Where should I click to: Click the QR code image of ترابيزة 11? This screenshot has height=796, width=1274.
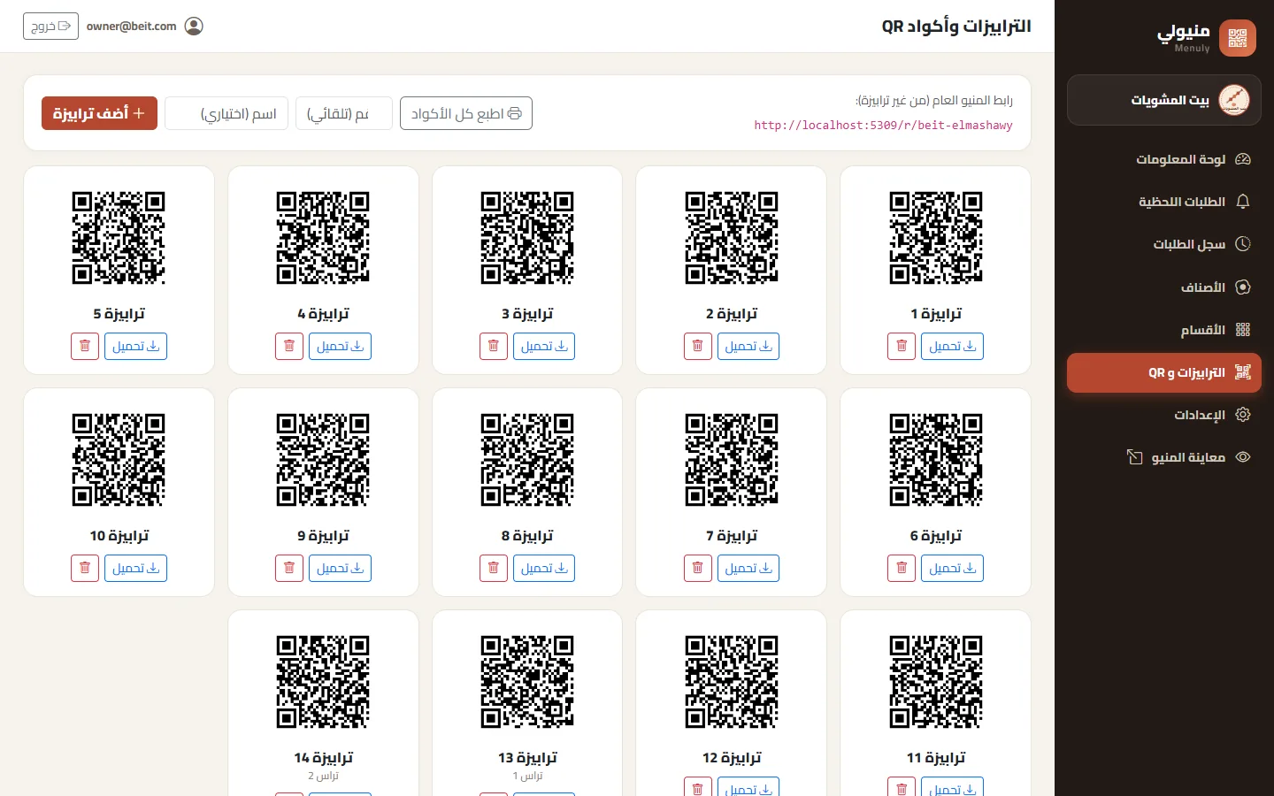[936, 682]
